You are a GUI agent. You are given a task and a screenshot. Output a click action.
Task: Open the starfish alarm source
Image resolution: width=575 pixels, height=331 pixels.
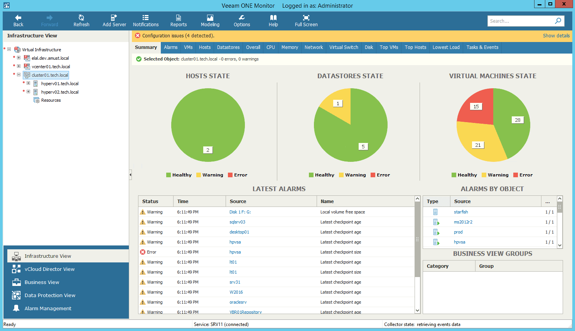461,212
